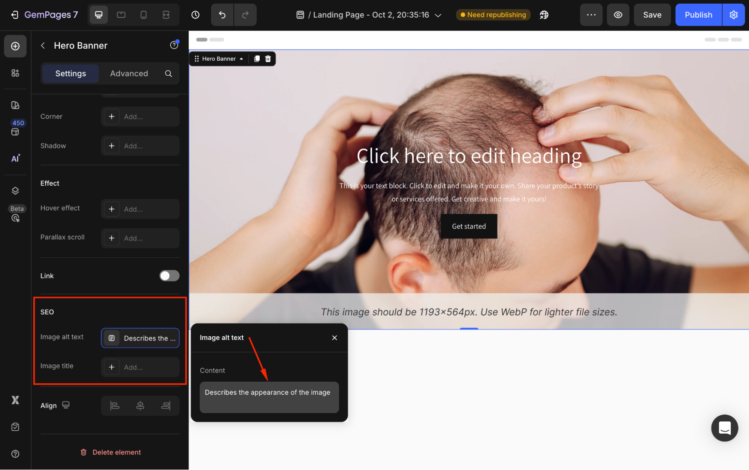Expand Hero Banner parent selector arrow

[241, 59]
